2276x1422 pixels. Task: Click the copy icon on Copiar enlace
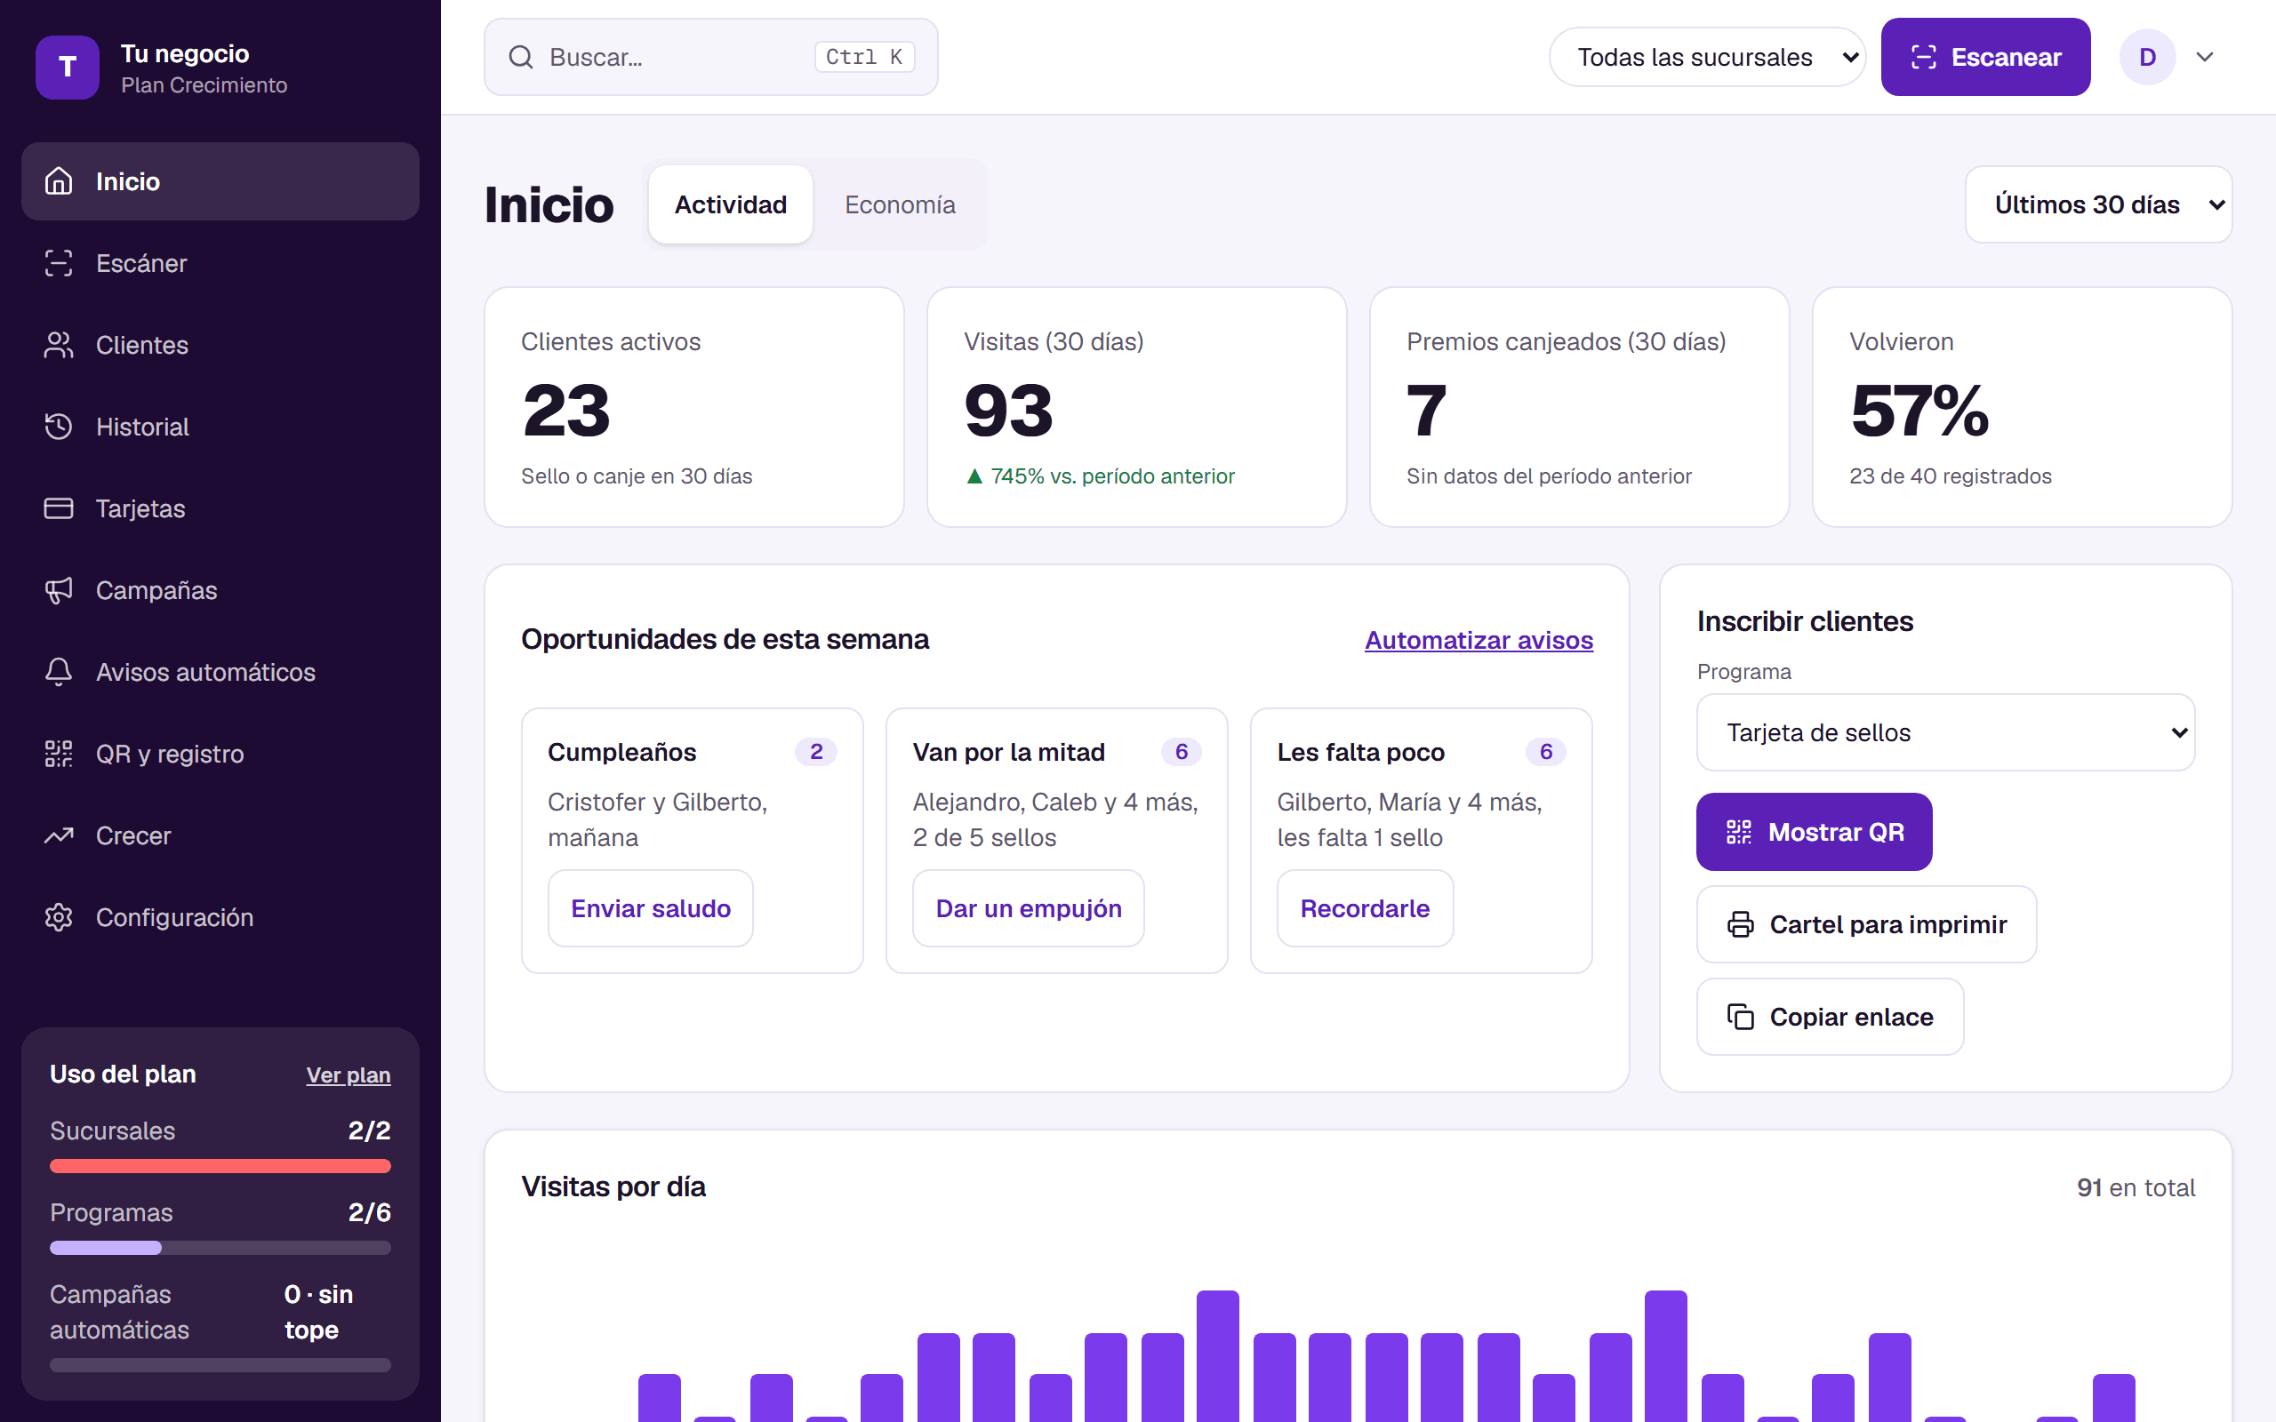pos(1740,1017)
